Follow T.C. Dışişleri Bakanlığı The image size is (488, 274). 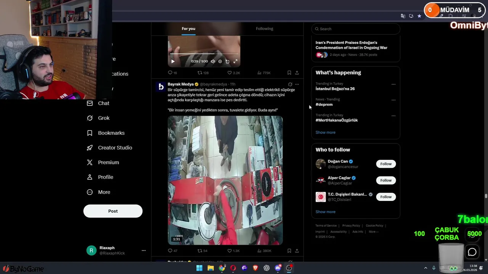pyautogui.click(x=386, y=197)
